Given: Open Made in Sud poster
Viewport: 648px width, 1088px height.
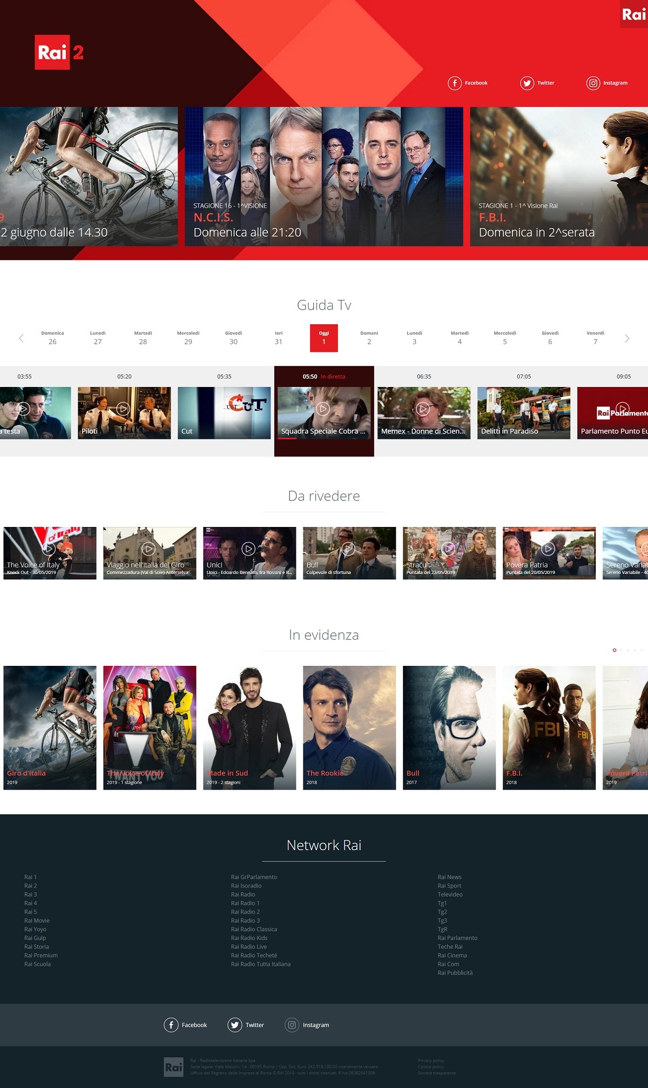Looking at the screenshot, I should pyautogui.click(x=249, y=727).
